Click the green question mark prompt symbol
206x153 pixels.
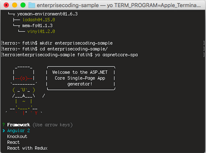[4, 125]
